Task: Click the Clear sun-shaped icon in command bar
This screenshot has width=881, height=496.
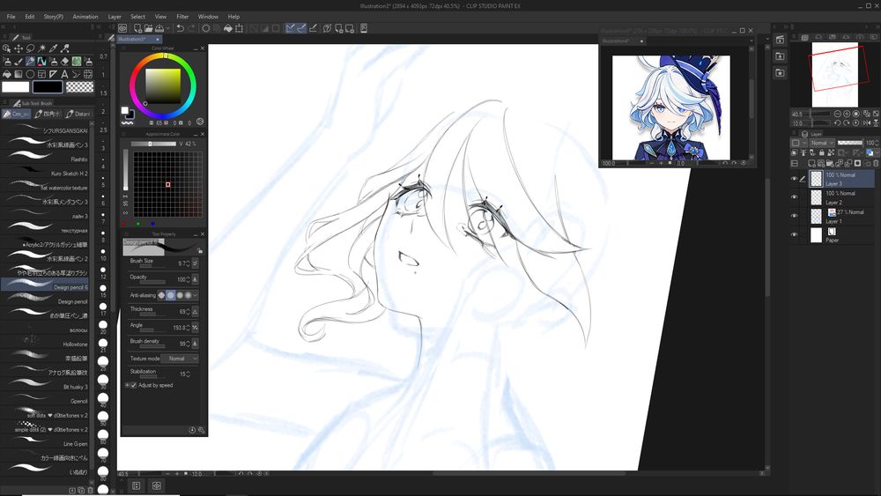Action: 206,28
